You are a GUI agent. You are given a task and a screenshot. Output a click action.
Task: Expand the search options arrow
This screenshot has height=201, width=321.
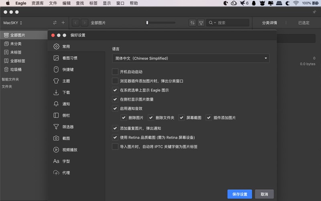(215, 23)
